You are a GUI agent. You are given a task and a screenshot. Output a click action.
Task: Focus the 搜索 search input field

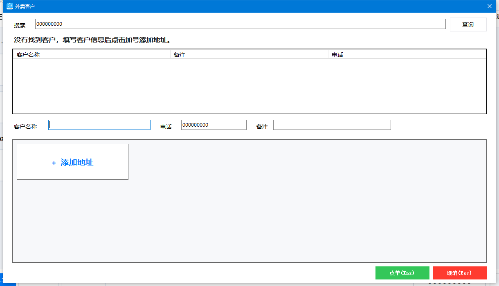pos(240,24)
